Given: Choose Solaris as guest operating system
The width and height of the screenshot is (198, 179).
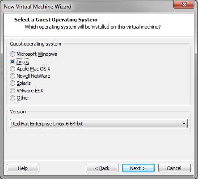Looking at the screenshot, I should click(13, 83).
